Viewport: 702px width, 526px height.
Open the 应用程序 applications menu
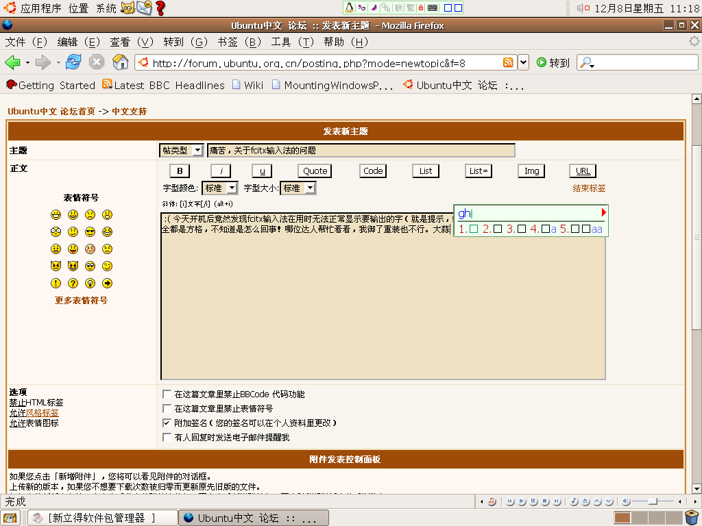click(40, 8)
